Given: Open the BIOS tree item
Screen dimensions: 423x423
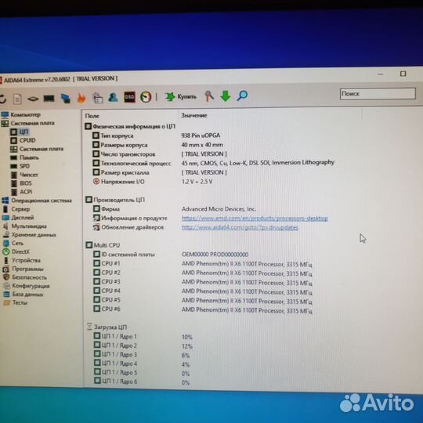Looking at the screenshot, I should [x=21, y=183].
